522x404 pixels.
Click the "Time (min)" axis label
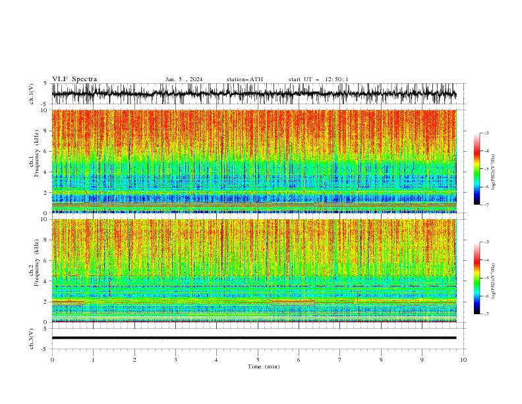pyautogui.click(x=264, y=366)
